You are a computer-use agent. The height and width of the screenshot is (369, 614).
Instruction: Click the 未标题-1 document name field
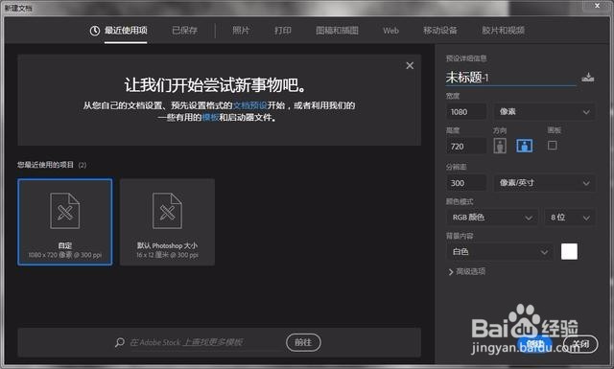coord(511,78)
